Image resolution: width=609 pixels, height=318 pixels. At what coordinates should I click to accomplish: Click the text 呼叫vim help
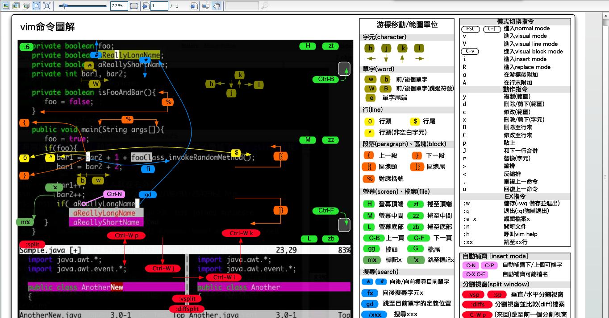[x=521, y=234]
